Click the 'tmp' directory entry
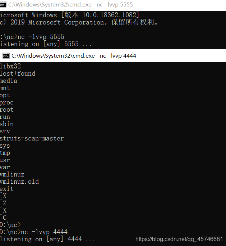The height and width of the screenshot is (246, 226). 5,153
